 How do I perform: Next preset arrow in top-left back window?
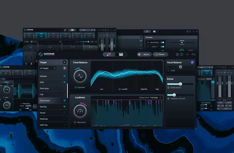point(95,30)
